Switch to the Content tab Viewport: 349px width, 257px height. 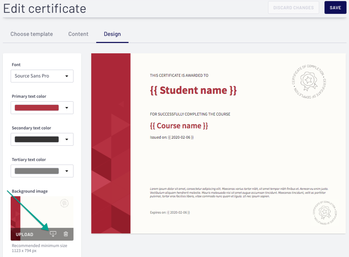(78, 34)
